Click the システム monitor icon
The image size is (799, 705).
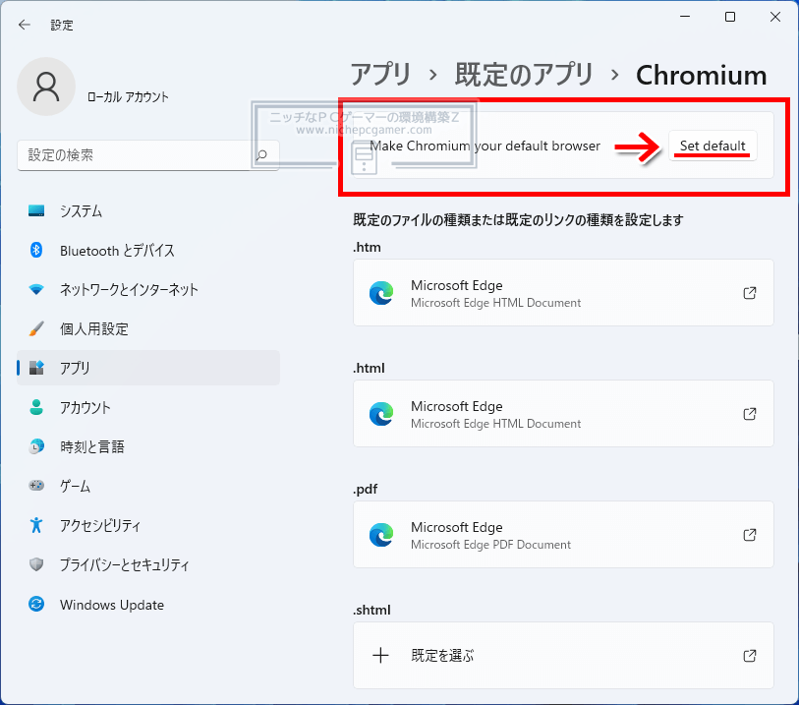[x=36, y=210]
